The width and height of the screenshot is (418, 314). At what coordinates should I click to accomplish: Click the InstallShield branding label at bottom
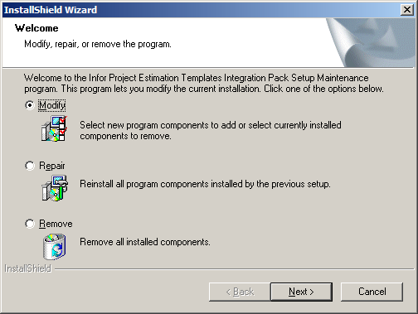[28, 268]
